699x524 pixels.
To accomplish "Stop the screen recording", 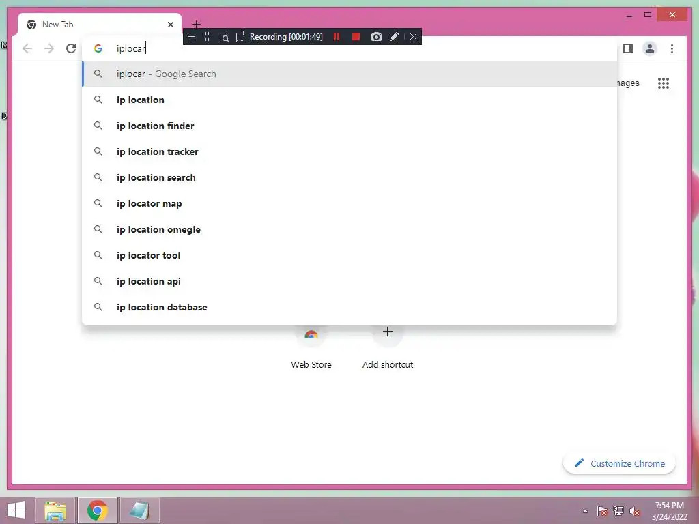I will pos(356,37).
